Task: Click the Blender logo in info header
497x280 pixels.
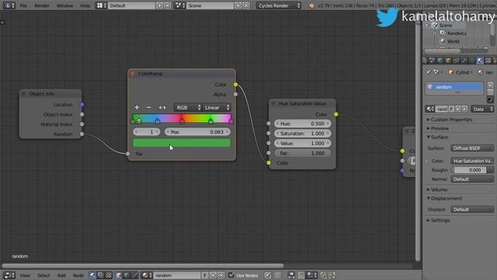Action: 311,5
